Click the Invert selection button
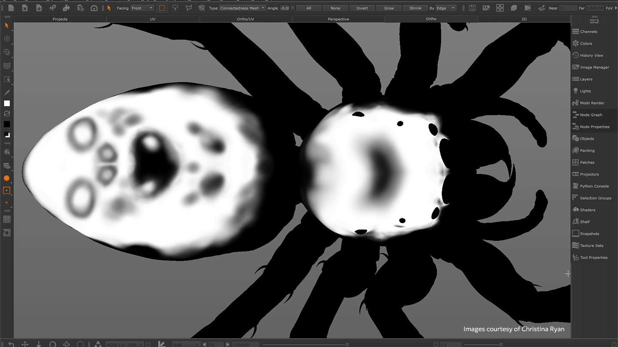Viewport: 618px width, 347px height. click(x=362, y=8)
